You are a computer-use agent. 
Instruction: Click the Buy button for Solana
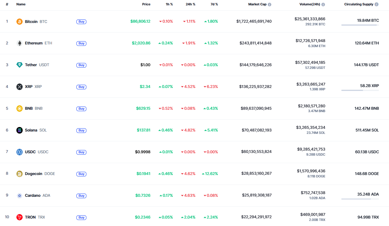click(x=81, y=131)
